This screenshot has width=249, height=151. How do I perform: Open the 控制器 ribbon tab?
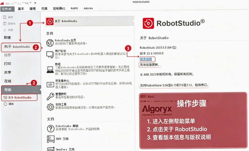[x=59, y=8]
